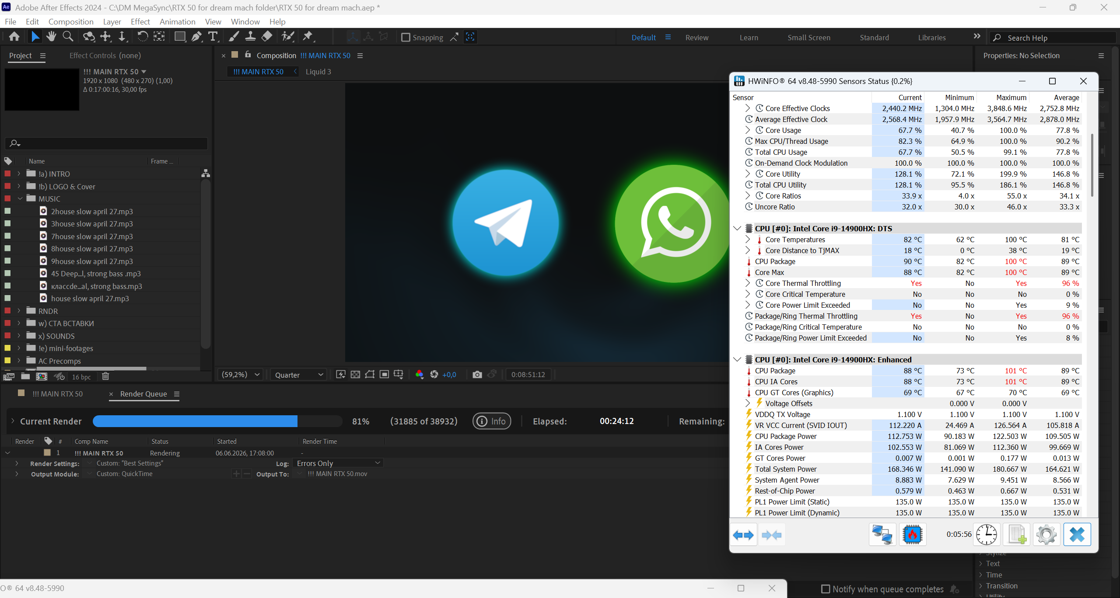Click the render Info button

point(492,421)
